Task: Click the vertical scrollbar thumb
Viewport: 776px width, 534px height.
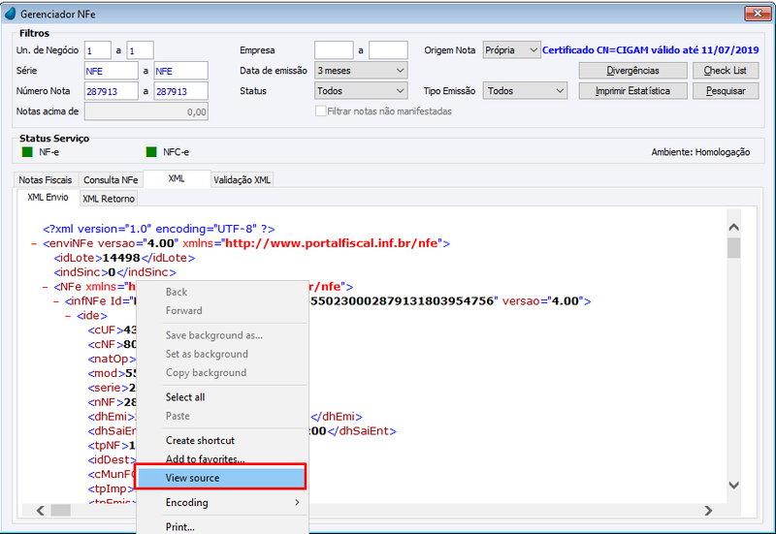Action: (734, 248)
